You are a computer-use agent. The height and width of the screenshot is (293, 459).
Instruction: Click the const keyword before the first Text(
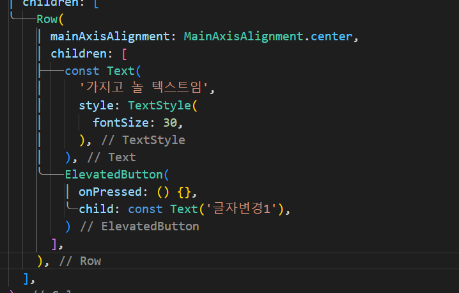(82, 71)
